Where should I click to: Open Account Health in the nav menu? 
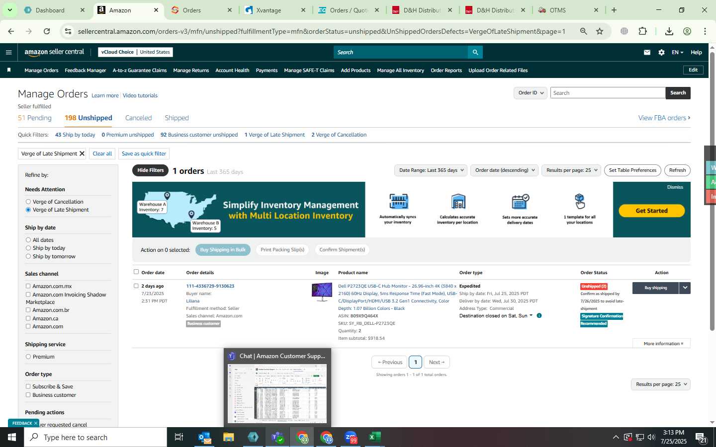tap(232, 71)
